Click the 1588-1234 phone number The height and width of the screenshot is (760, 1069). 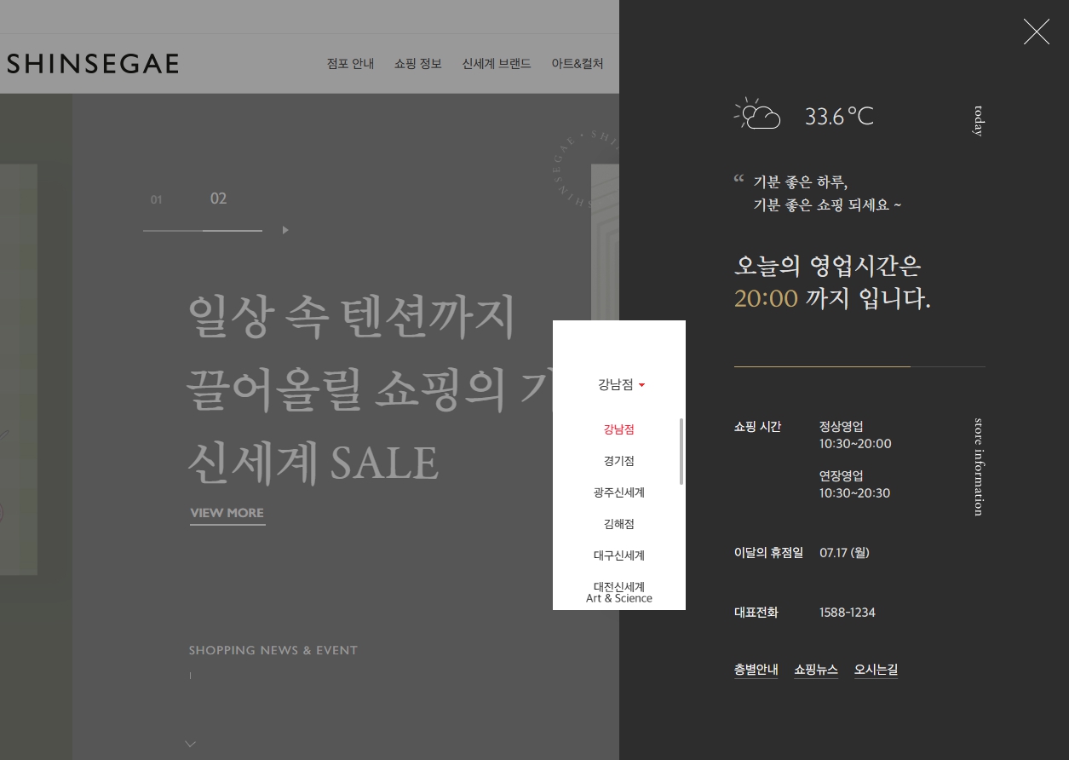pos(847,613)
